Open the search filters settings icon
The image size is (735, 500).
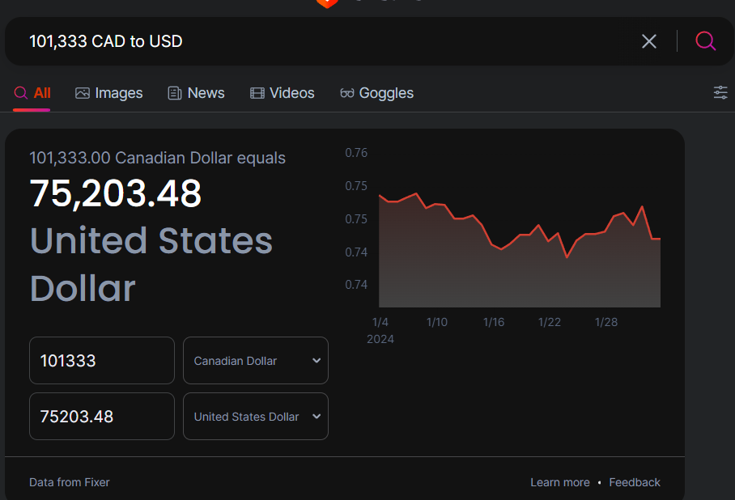[x=720, y=92]
